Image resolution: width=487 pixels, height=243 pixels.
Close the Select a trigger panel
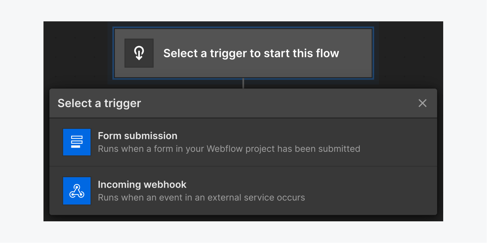pyautogui.click(x=422, y=103)
